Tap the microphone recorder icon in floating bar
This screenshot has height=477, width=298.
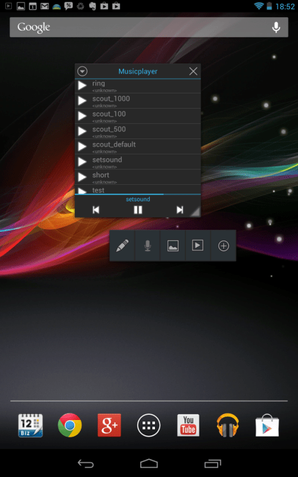click(x=148, y=246)
